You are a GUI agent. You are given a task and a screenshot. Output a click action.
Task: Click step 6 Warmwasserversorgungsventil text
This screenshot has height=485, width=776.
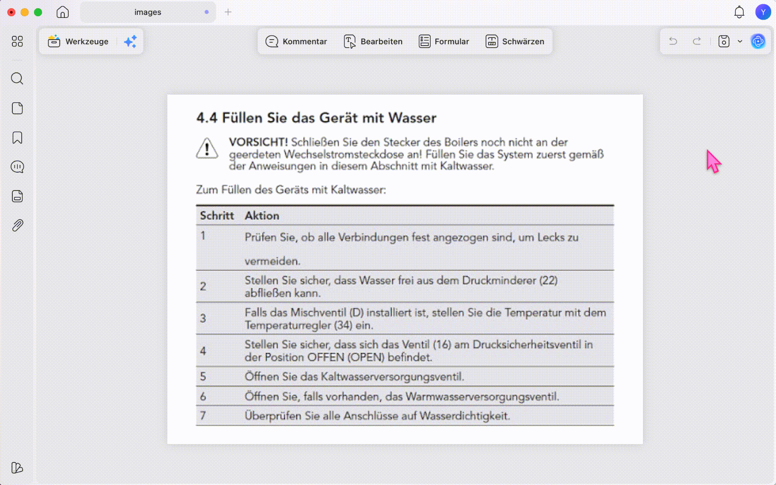[x=402, y=396]
